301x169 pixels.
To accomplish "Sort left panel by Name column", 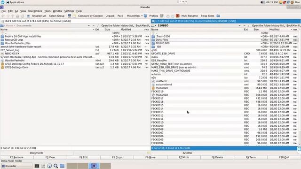I will click(47, 30).
